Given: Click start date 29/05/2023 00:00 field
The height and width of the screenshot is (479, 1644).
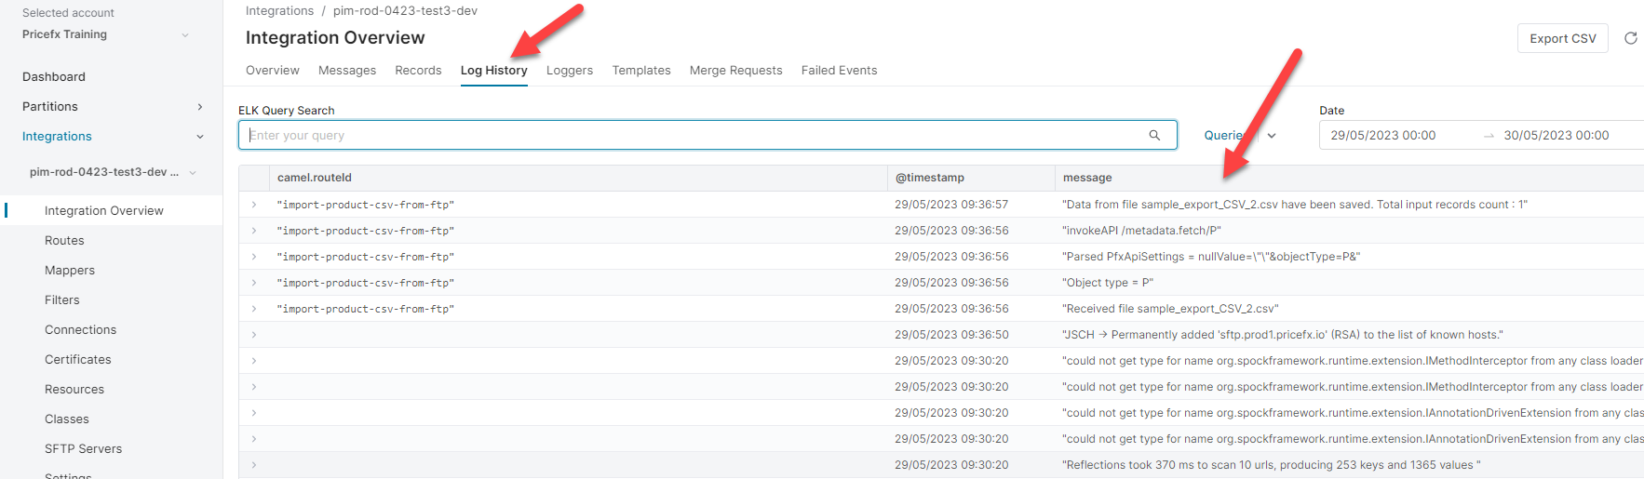Looking at the screenshot, I should point(1383,136).
